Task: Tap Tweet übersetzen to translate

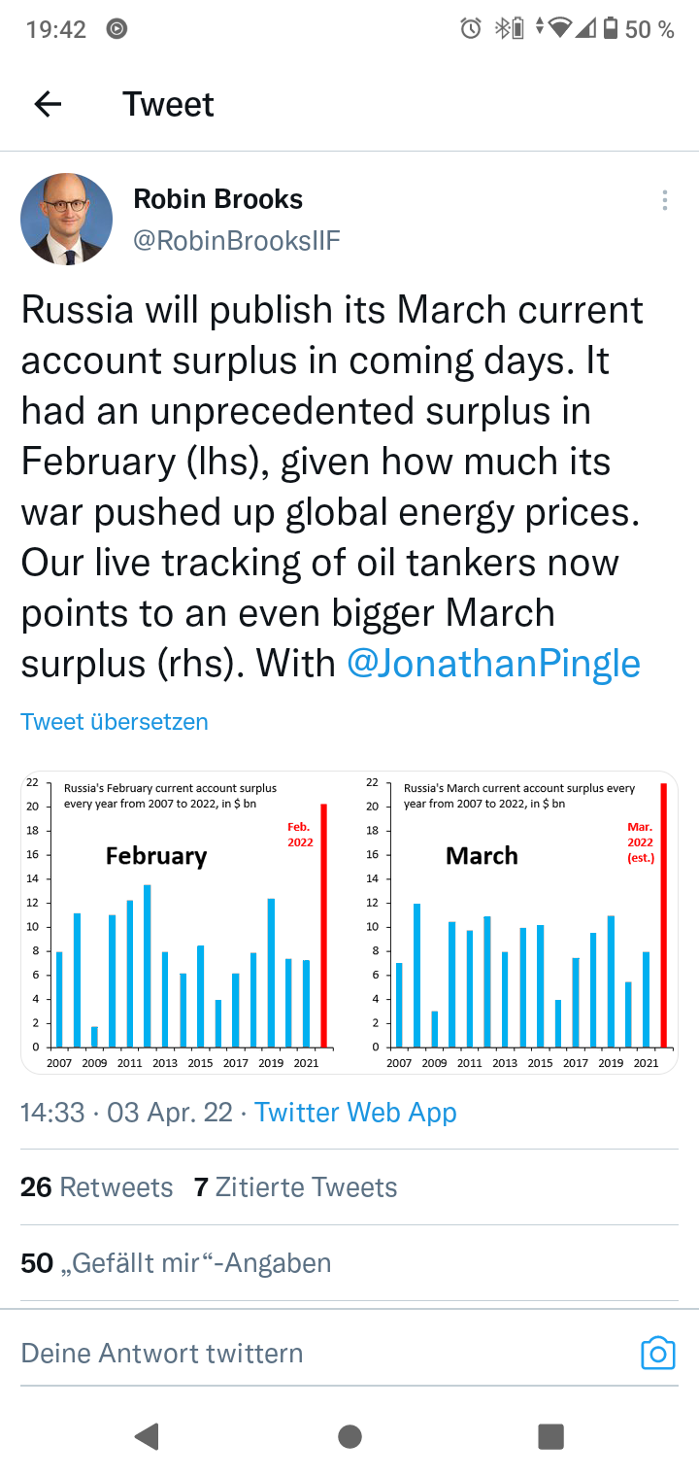Action: tap(115, 722)
